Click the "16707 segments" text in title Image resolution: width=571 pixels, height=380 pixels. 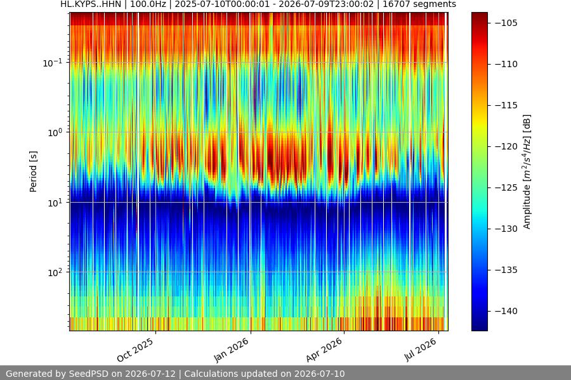(x=419, y=4)
